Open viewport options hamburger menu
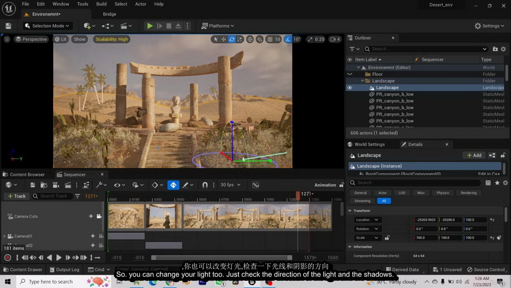This screenshot has width=511, height=288. tap(7, 39)
